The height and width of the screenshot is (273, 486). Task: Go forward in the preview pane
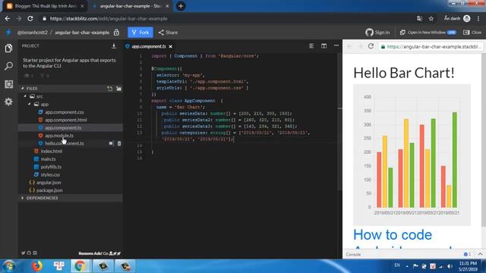click(360, 46)
